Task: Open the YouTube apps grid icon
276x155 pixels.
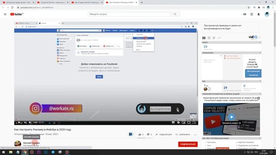Action: (252, 14)
